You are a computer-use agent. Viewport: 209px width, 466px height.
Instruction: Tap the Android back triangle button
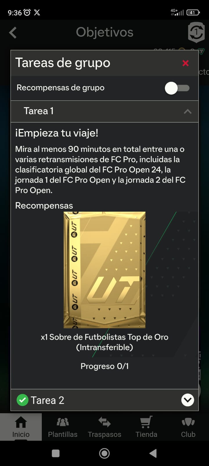153,453
